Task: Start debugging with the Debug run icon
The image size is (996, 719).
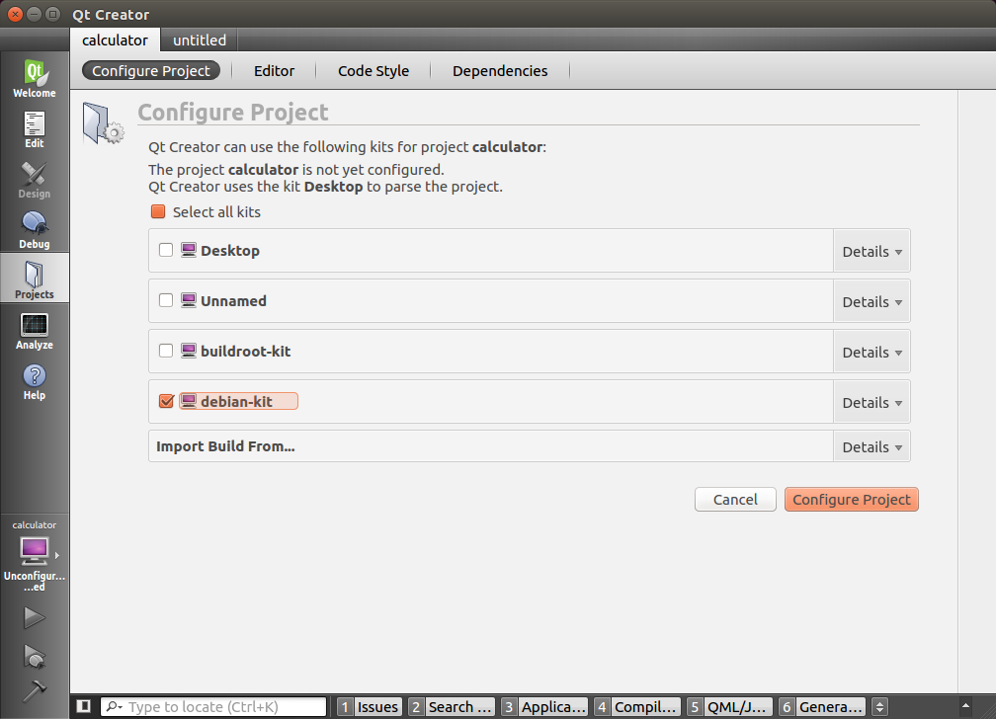Action: point(35,655)
